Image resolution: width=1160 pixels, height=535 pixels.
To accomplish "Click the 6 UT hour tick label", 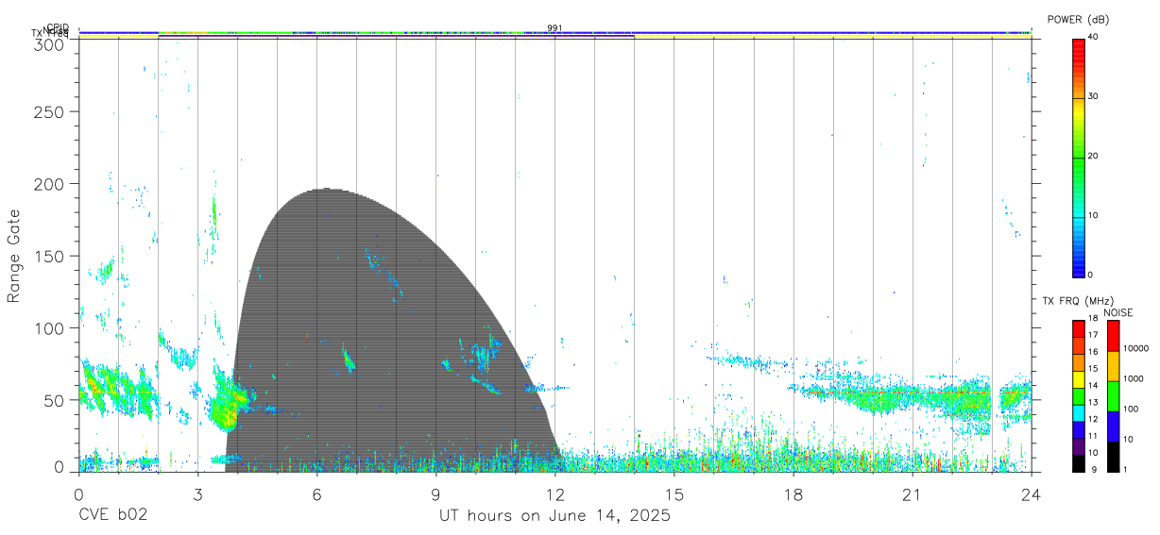I will (x=317, y=493).
